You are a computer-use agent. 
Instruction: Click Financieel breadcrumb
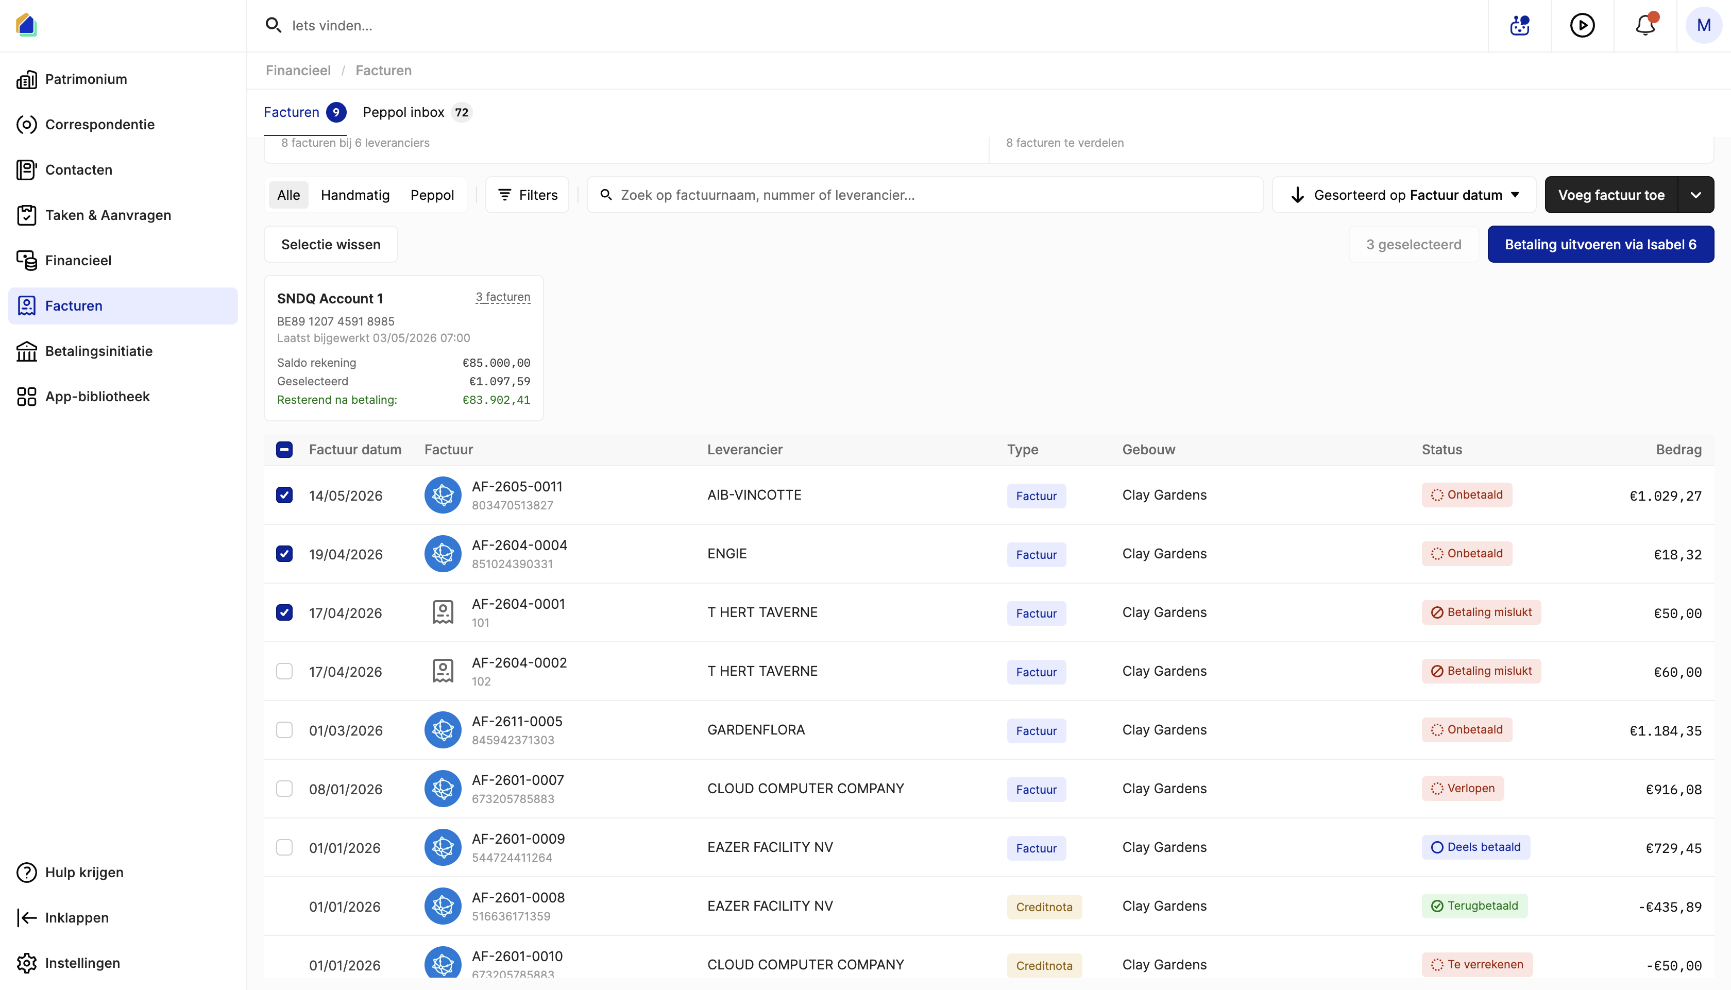[x=298, y=70]
